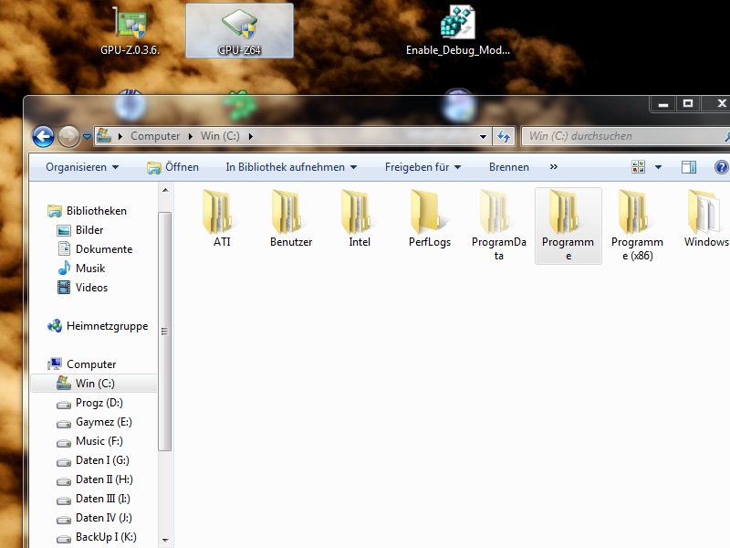This screenshot has height=548, width=730.
Task: Select the PerfLogs folder icon
Action: click(429, 213)
